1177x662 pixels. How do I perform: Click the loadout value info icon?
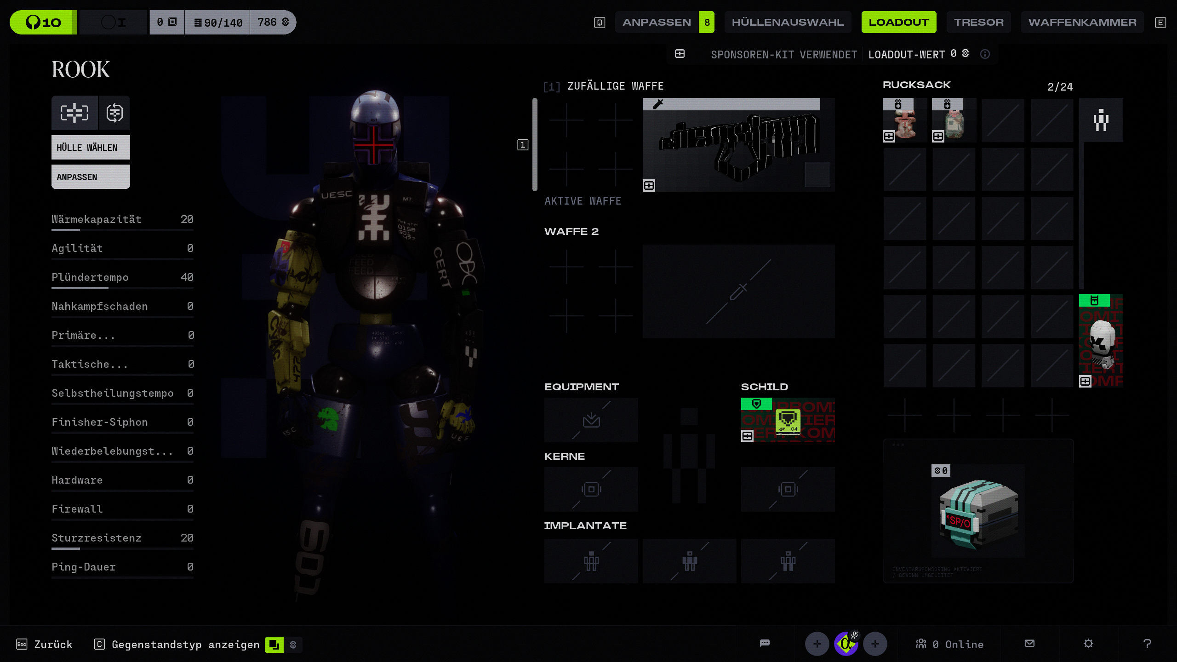985,54
